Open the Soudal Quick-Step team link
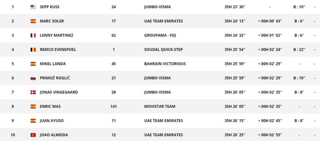The width and height of the screenshot is (322, 141). point(164,50)
